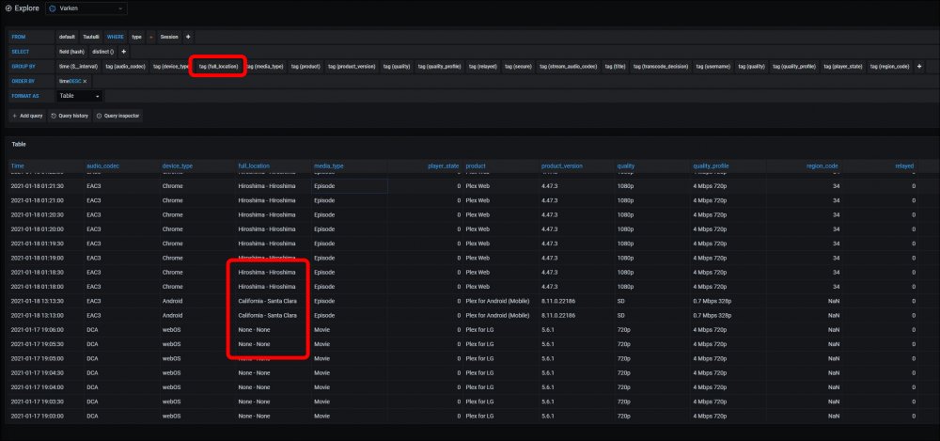Click DCA in the 2021-01-17 19:04:30 row

[x=92, y=372]
